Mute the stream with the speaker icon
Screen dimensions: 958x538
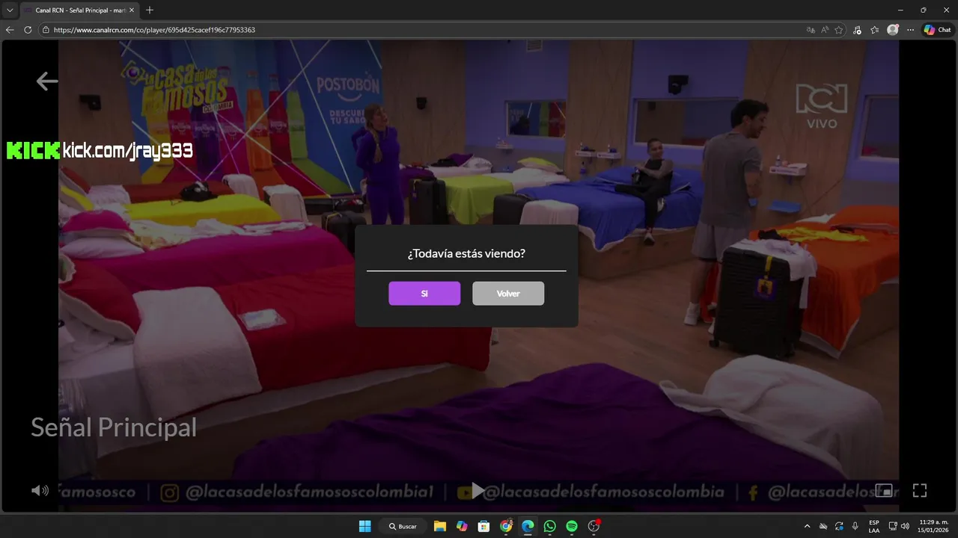[x=40, y=490]
